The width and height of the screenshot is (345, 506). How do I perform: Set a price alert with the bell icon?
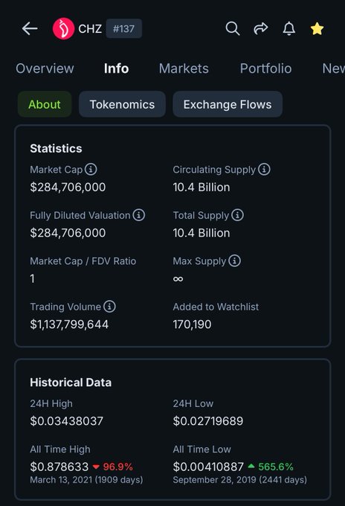(x=289, y=28)
